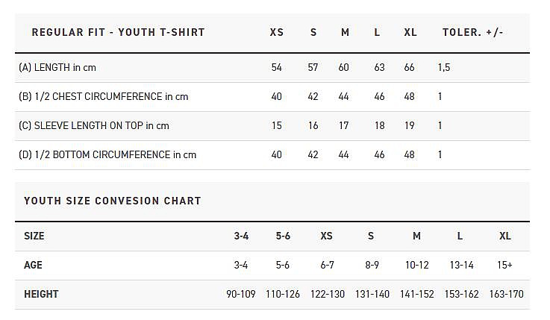The width and height of the screenshot is (550, 320).
Task: Select the (C) SLEEVE LENGTH ON TOP label
Action: tap(94, 126)
